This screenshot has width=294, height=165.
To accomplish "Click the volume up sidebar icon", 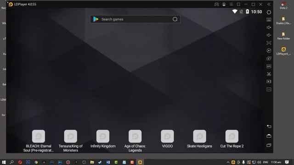I will pyautogui.click(x=269, y=27).
